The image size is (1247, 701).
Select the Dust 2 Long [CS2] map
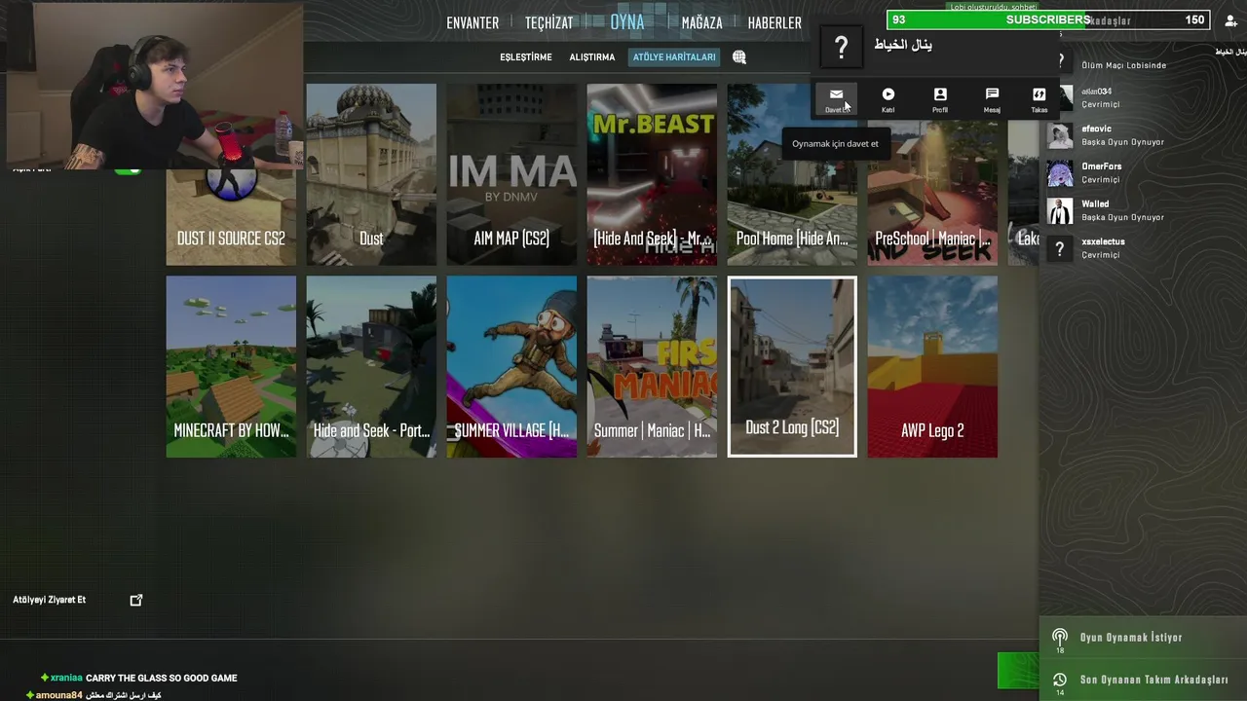(792, 367)
